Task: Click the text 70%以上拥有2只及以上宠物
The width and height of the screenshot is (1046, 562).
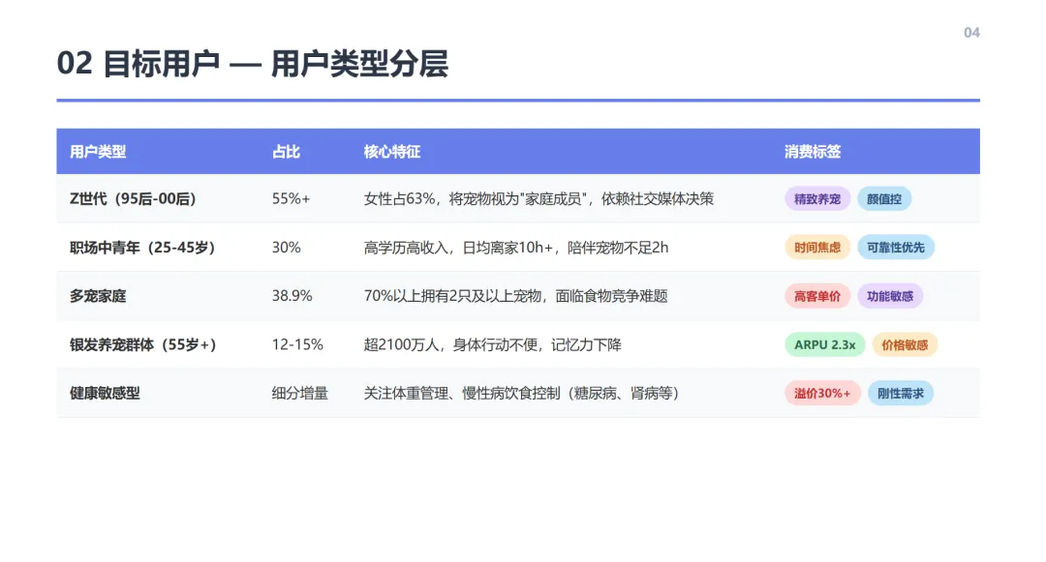Action: coord(452,296)
